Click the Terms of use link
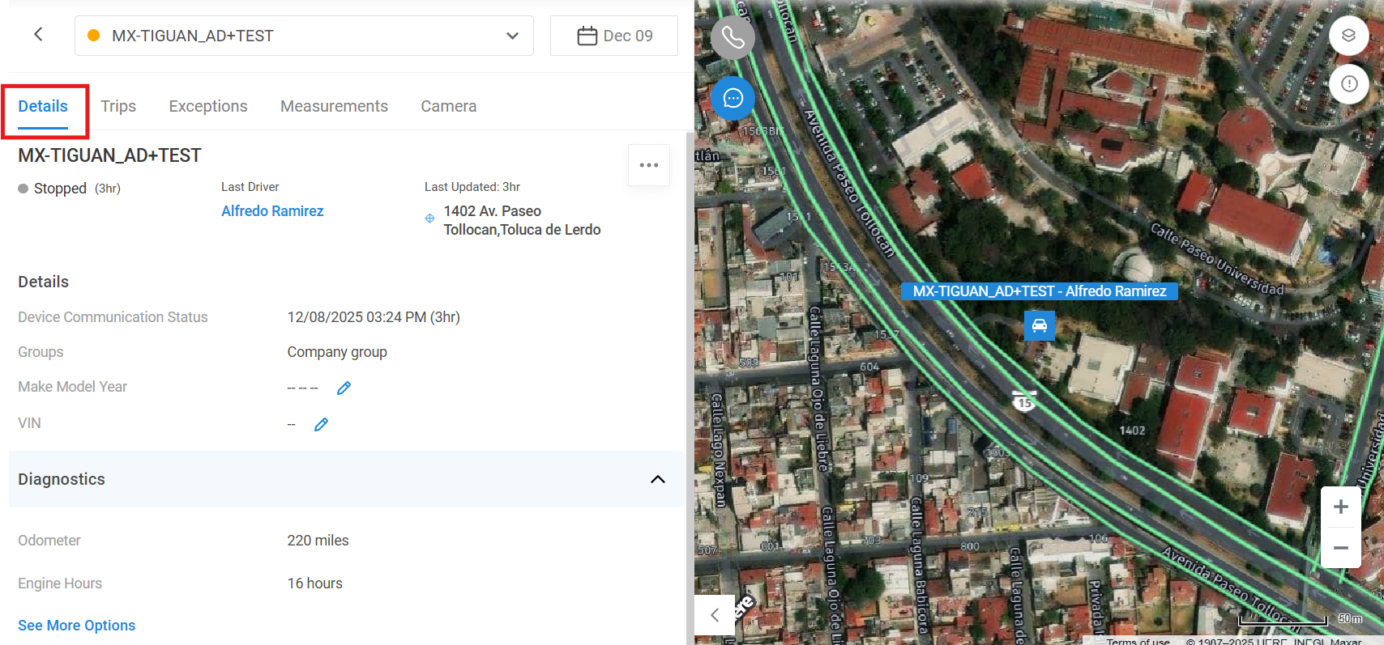Image resolution: width=1384 pixels, height=645 pixels. (x=1138, y=641)
